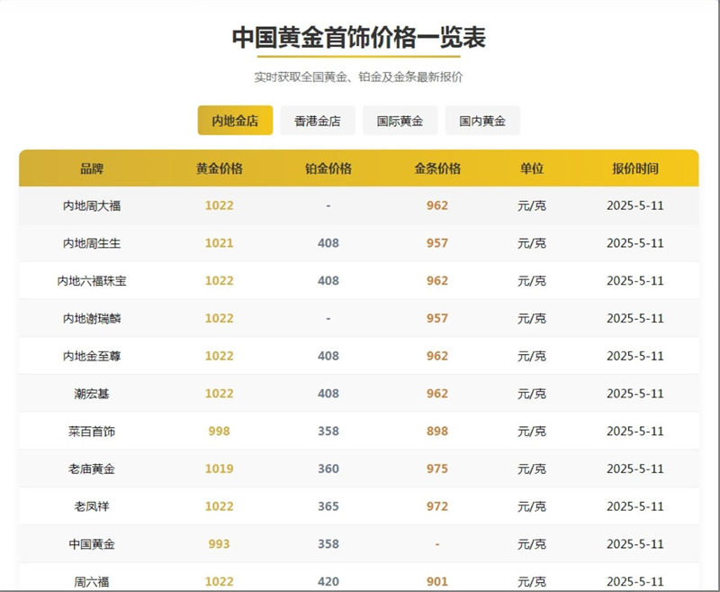Click platinum price 365 for 老凤祥
Screen dimensions: 720x592
[328, 506]
